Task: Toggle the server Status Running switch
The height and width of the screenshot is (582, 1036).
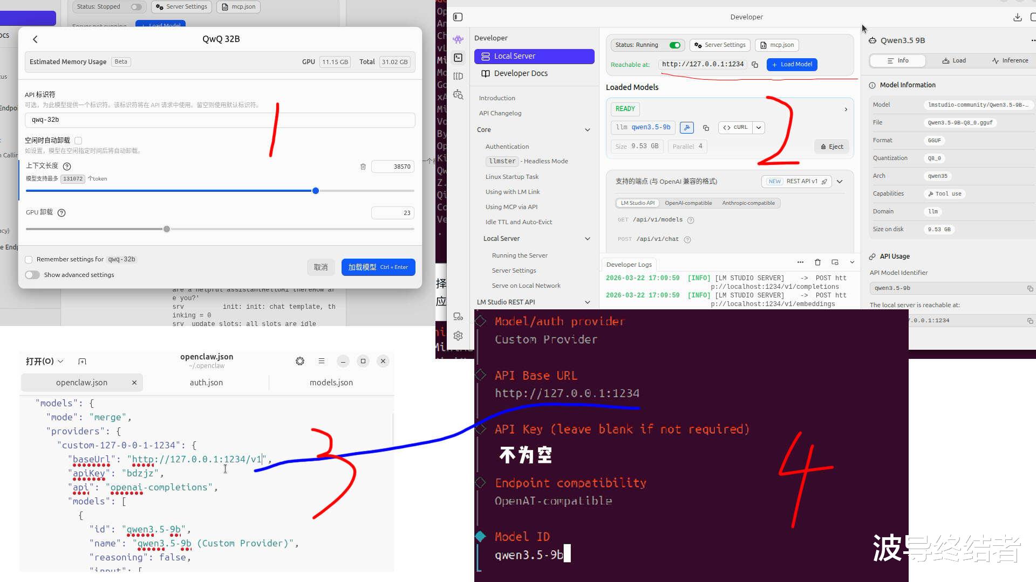Action: coord(674,45)
